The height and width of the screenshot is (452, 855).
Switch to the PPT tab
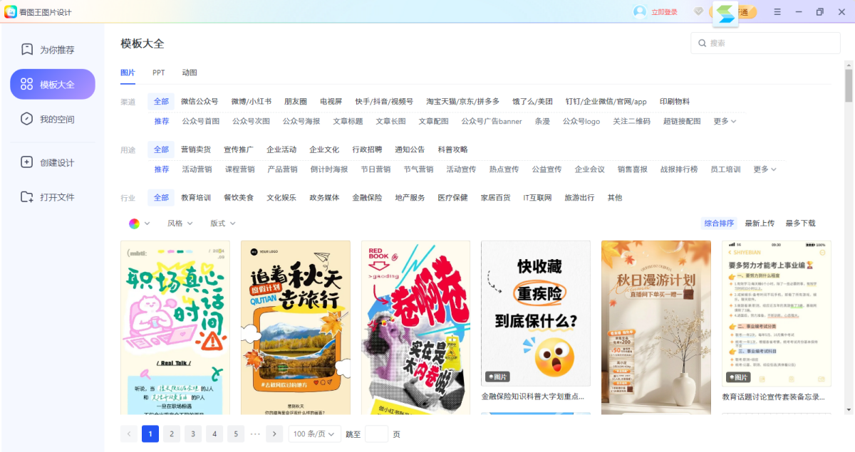coord(158,73)
